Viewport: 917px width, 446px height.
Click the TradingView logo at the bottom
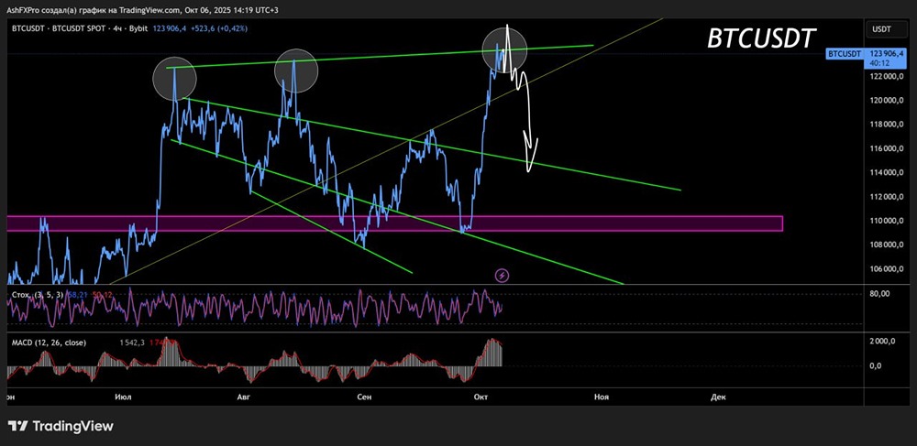(x=61, y=426)
